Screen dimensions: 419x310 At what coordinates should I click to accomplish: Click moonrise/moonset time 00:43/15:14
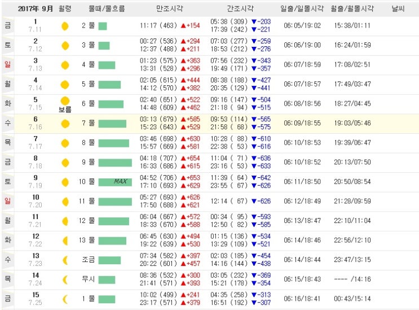pos(352,299)
